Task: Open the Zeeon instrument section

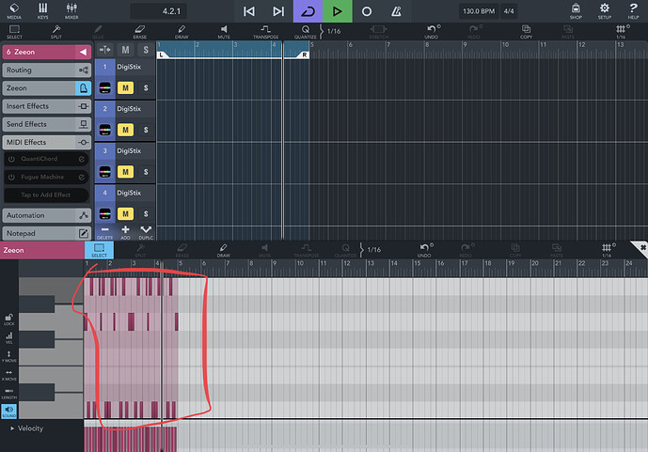Action: (x=47, y=88)
